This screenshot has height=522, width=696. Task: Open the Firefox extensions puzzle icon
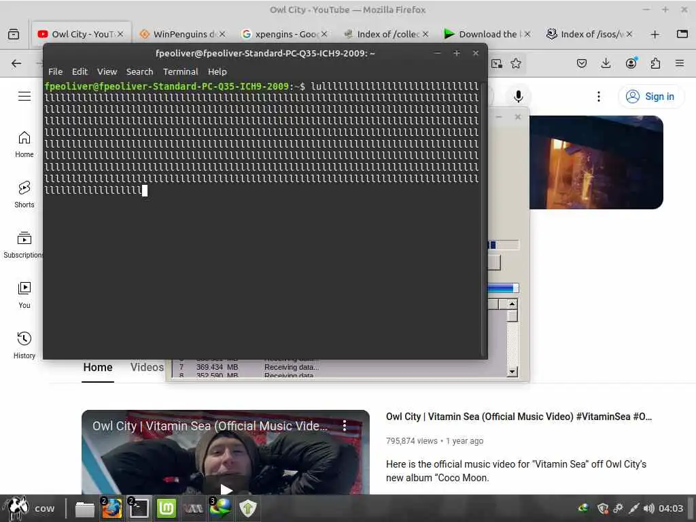click(656, 63)
